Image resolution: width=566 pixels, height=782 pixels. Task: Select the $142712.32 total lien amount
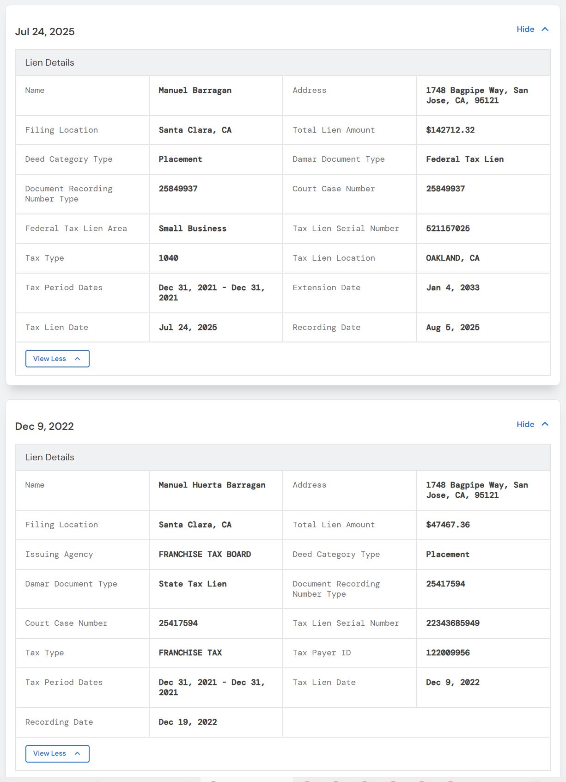coord(450,130)
